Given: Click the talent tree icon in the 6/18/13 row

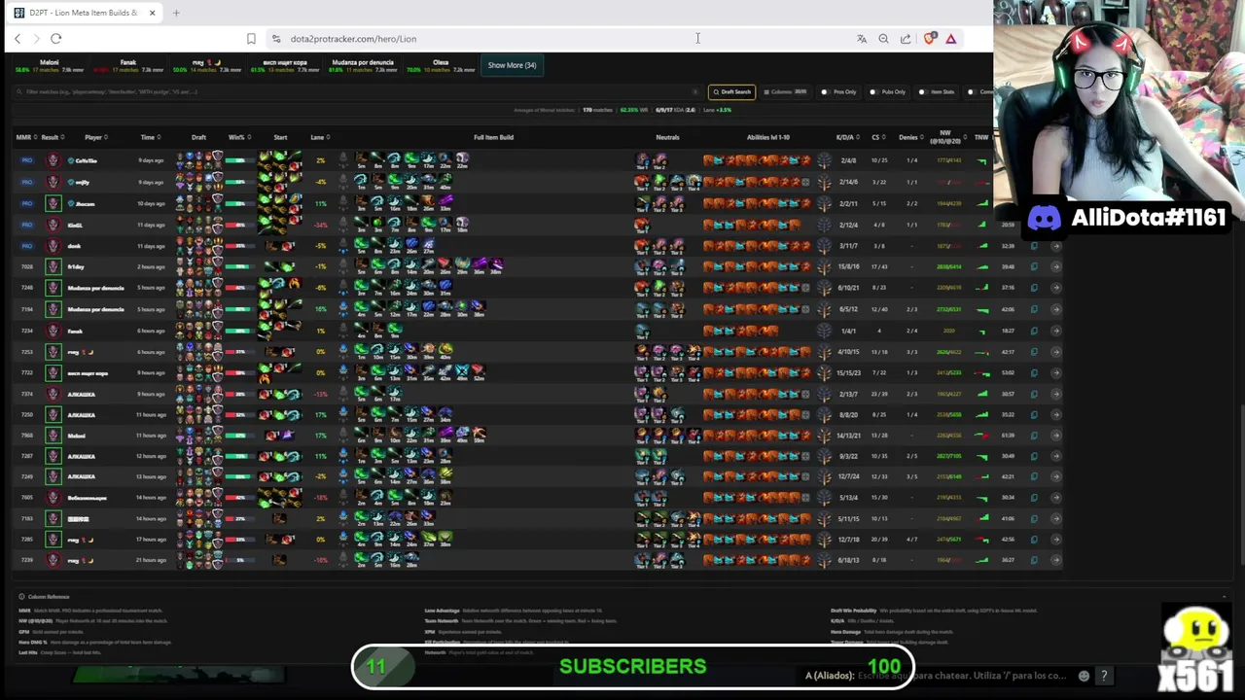Looking at the screenshot, I should pyautogui.click(x=825, y=560).
